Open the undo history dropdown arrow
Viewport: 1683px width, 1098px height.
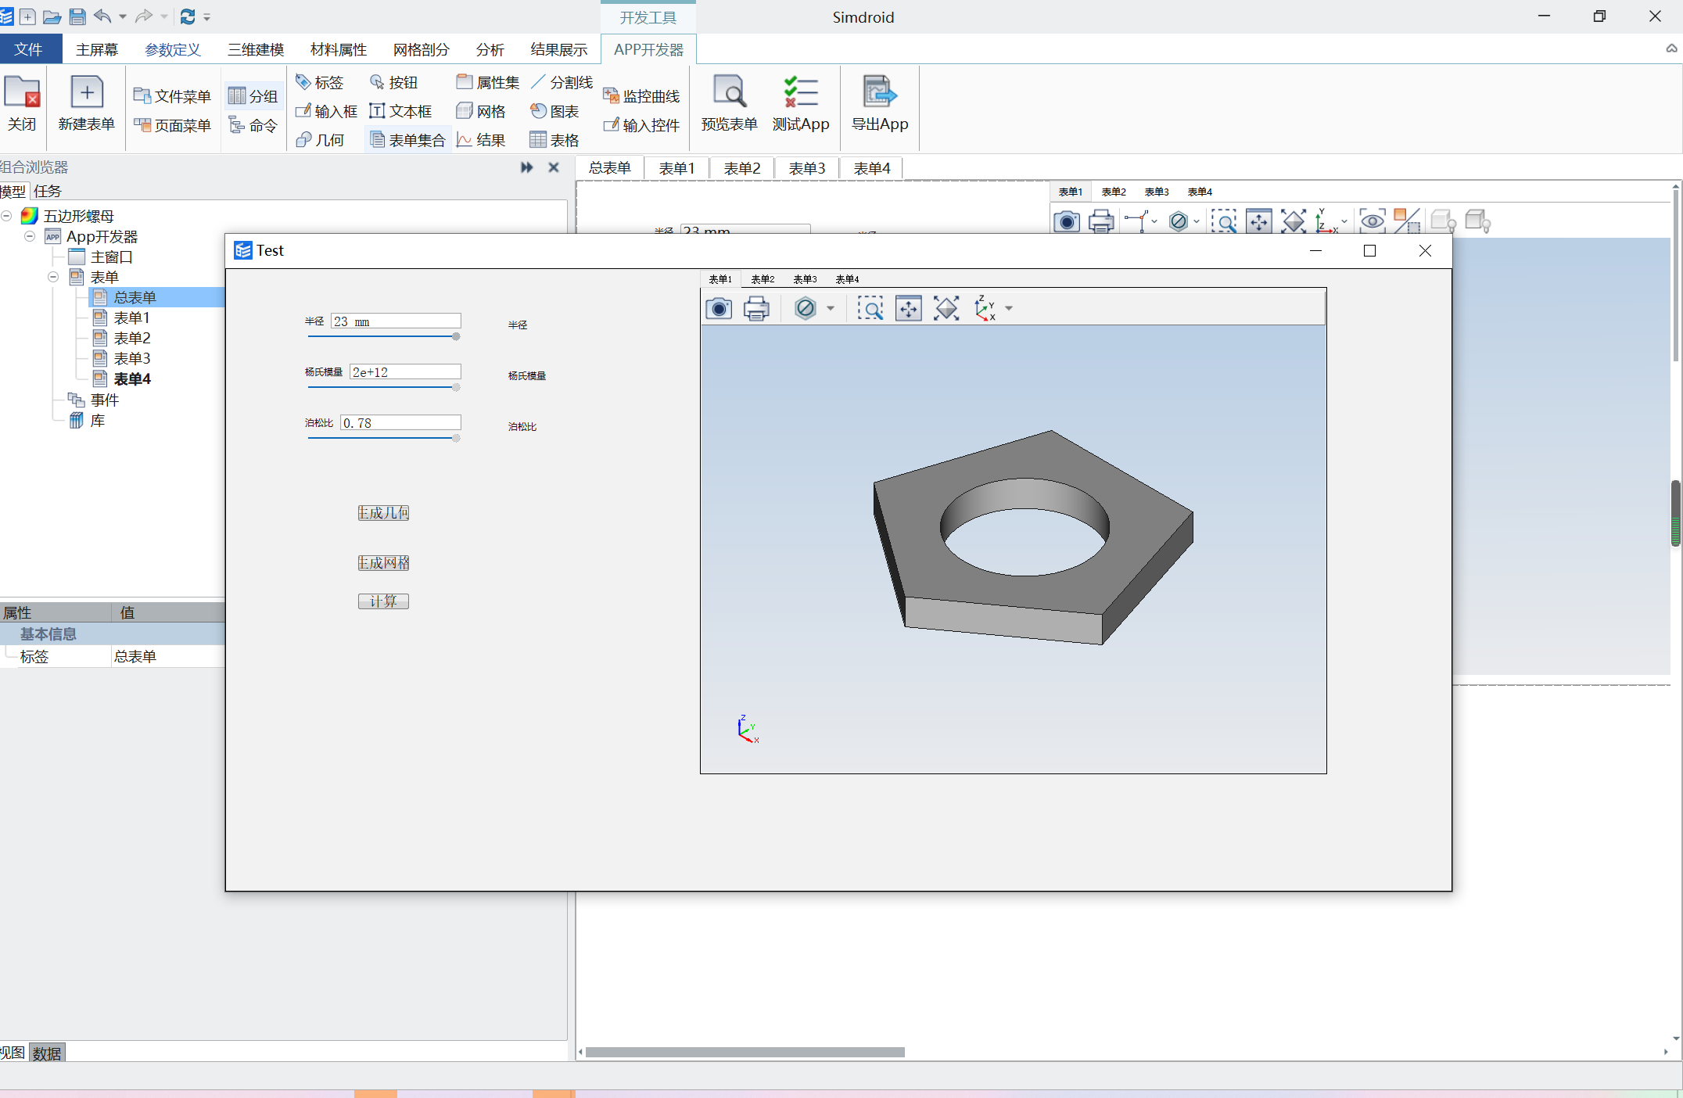tap(123, 16)
